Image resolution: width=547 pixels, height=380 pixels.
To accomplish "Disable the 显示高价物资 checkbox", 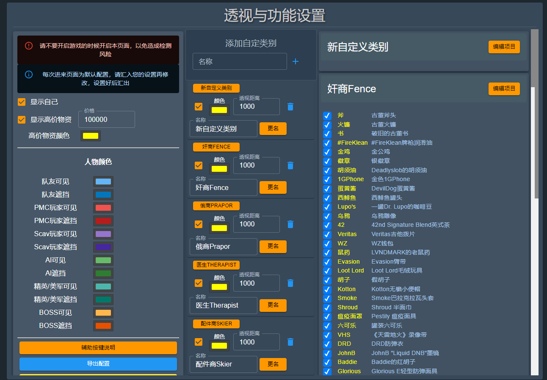I will pos(22,120).
